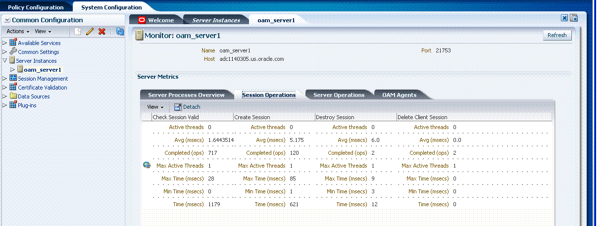Collapse the Server Instances node

click(5, 61)
